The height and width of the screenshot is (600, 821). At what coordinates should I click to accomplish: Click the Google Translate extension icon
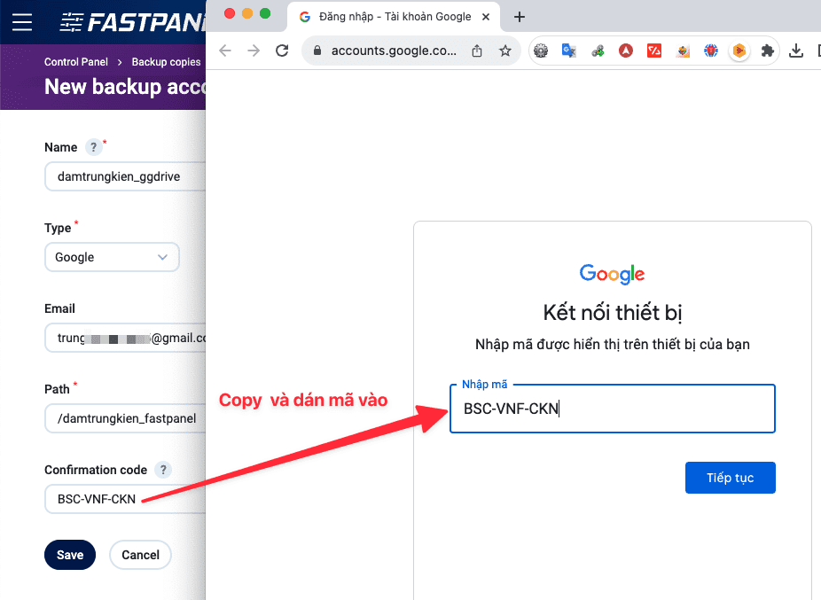click(569, 51)
